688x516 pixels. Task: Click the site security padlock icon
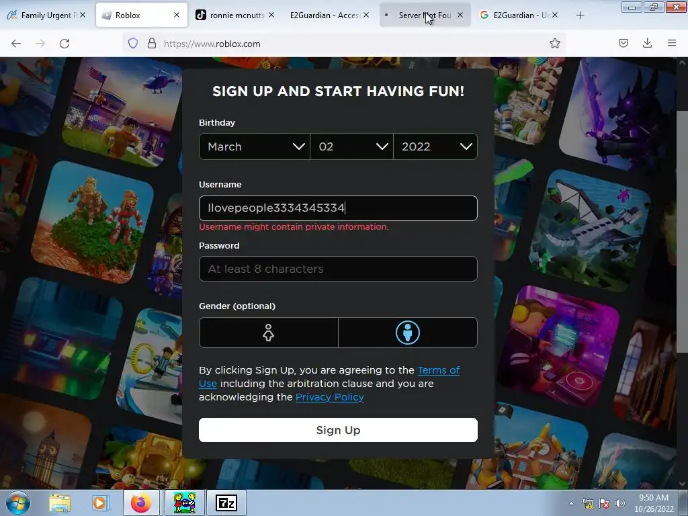coord(152,44)
